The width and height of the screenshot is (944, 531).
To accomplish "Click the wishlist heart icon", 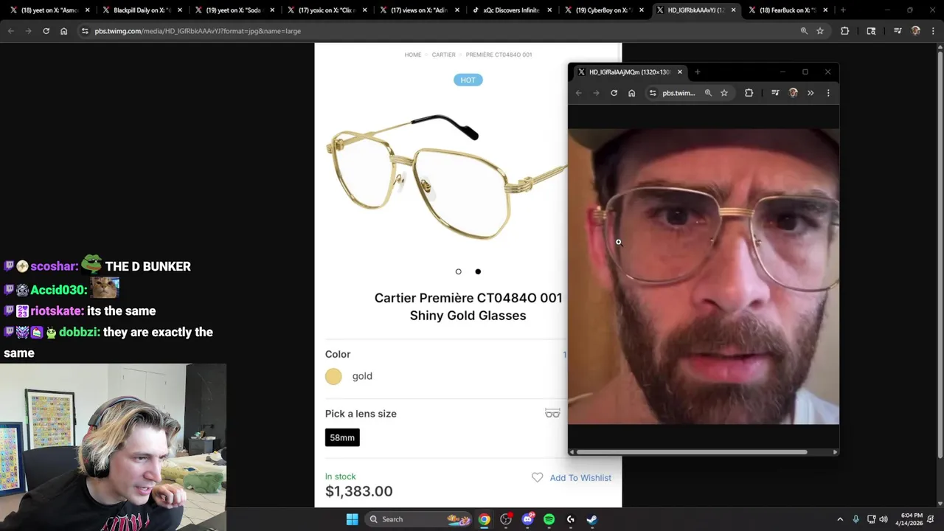I will click(x=537, y=478).
